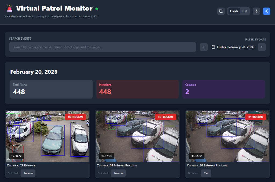This screenshot has height=182, width=275.
Task: Select the Cards view tab
Action: tap(234, 11)
